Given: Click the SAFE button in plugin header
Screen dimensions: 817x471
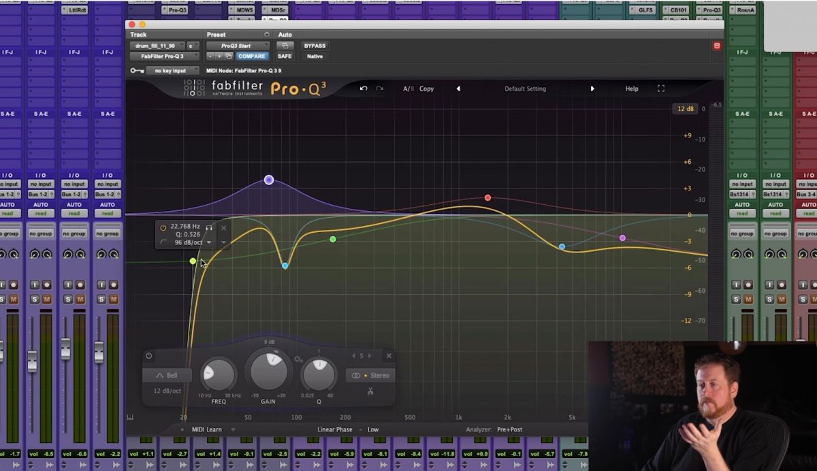Looking at the screenshot, I should [x=285, y=56].
